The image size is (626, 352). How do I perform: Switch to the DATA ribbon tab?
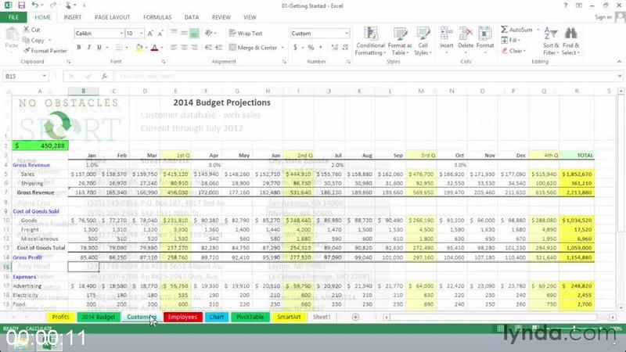192,17
